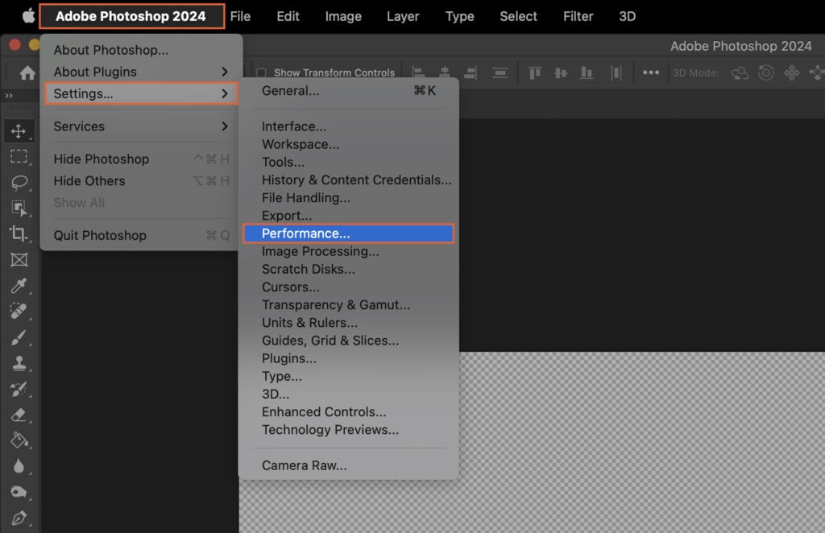Select the Rectangular Marquee tool
Image resolution: width=825 pixels, height=533 pixels.
(x=20, y=157)
